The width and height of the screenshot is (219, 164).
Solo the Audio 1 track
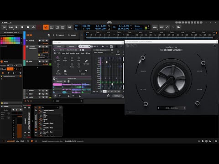click(43, 41)
